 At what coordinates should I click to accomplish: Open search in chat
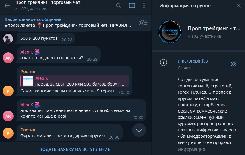119,6
